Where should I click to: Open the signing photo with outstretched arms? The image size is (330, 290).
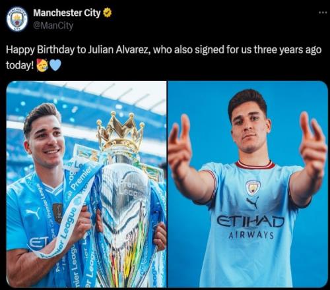click(247, 184)
